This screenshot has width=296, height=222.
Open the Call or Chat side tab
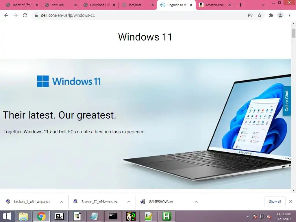(x=287, y=101)
